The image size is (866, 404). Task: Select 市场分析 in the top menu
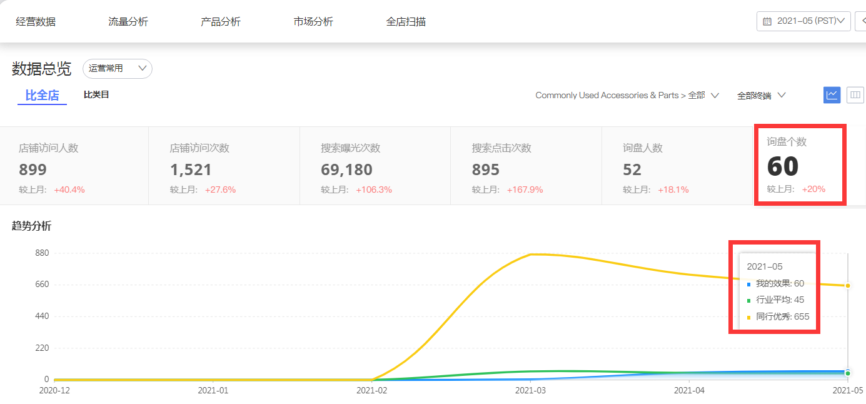[313, 22]
